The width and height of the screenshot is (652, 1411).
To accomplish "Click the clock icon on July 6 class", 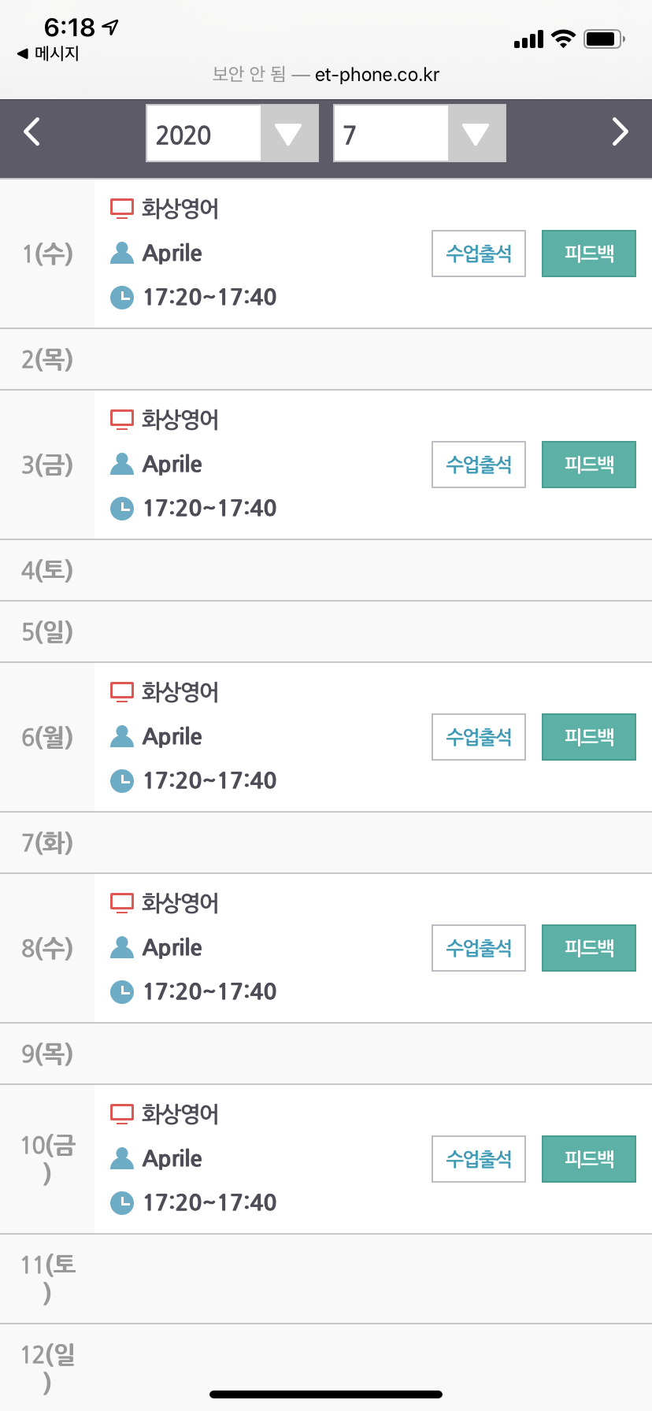I will point(122,781).
